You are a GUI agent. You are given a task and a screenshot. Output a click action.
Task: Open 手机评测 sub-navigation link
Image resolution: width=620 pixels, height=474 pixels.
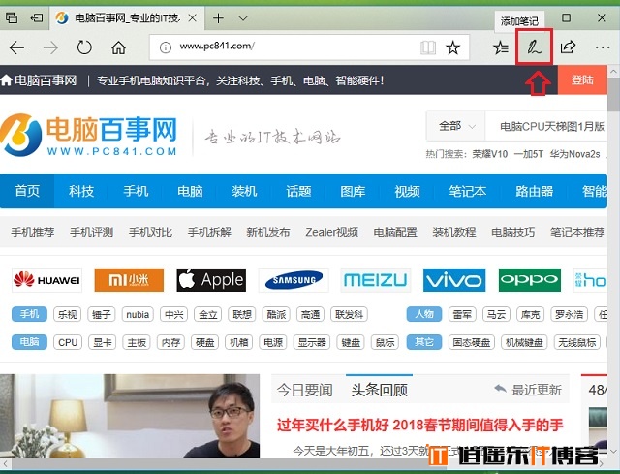[x=92, y=232]
